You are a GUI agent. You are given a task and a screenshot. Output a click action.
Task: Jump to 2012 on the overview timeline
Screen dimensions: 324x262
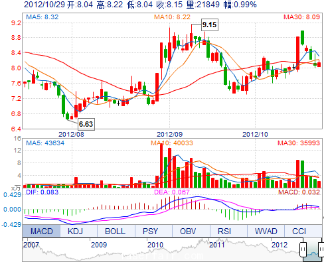pyautogui.click(x=280, y=245)
